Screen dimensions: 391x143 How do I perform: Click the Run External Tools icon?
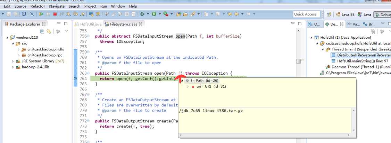[166, 14]
